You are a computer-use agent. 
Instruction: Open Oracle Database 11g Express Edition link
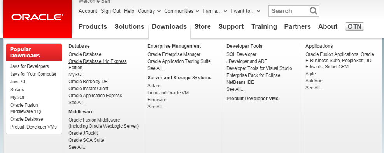[98, 64]
